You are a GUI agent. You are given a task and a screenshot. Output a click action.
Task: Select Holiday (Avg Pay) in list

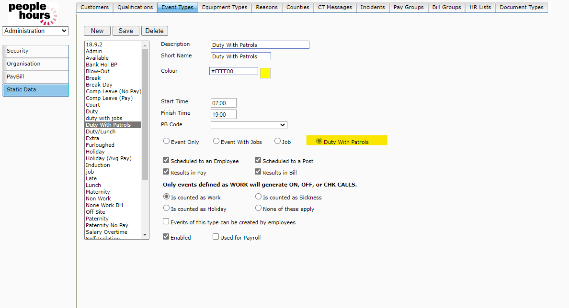pos(108,158)
